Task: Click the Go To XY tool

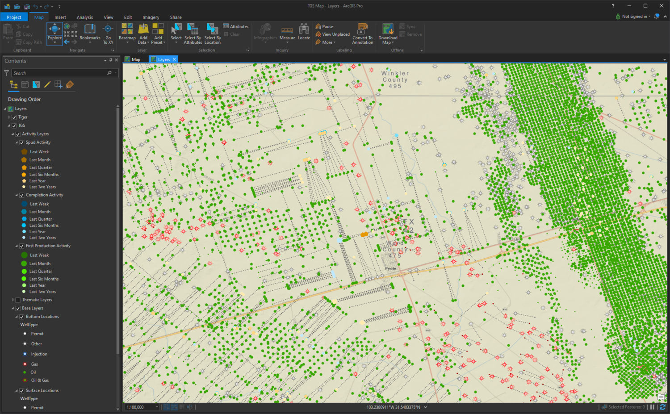Action: click(x=108, y=33)
